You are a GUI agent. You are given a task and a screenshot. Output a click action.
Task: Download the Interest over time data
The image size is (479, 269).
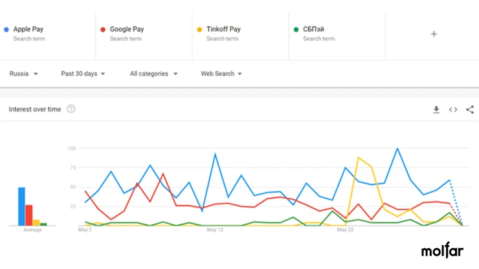coord(436,110)
